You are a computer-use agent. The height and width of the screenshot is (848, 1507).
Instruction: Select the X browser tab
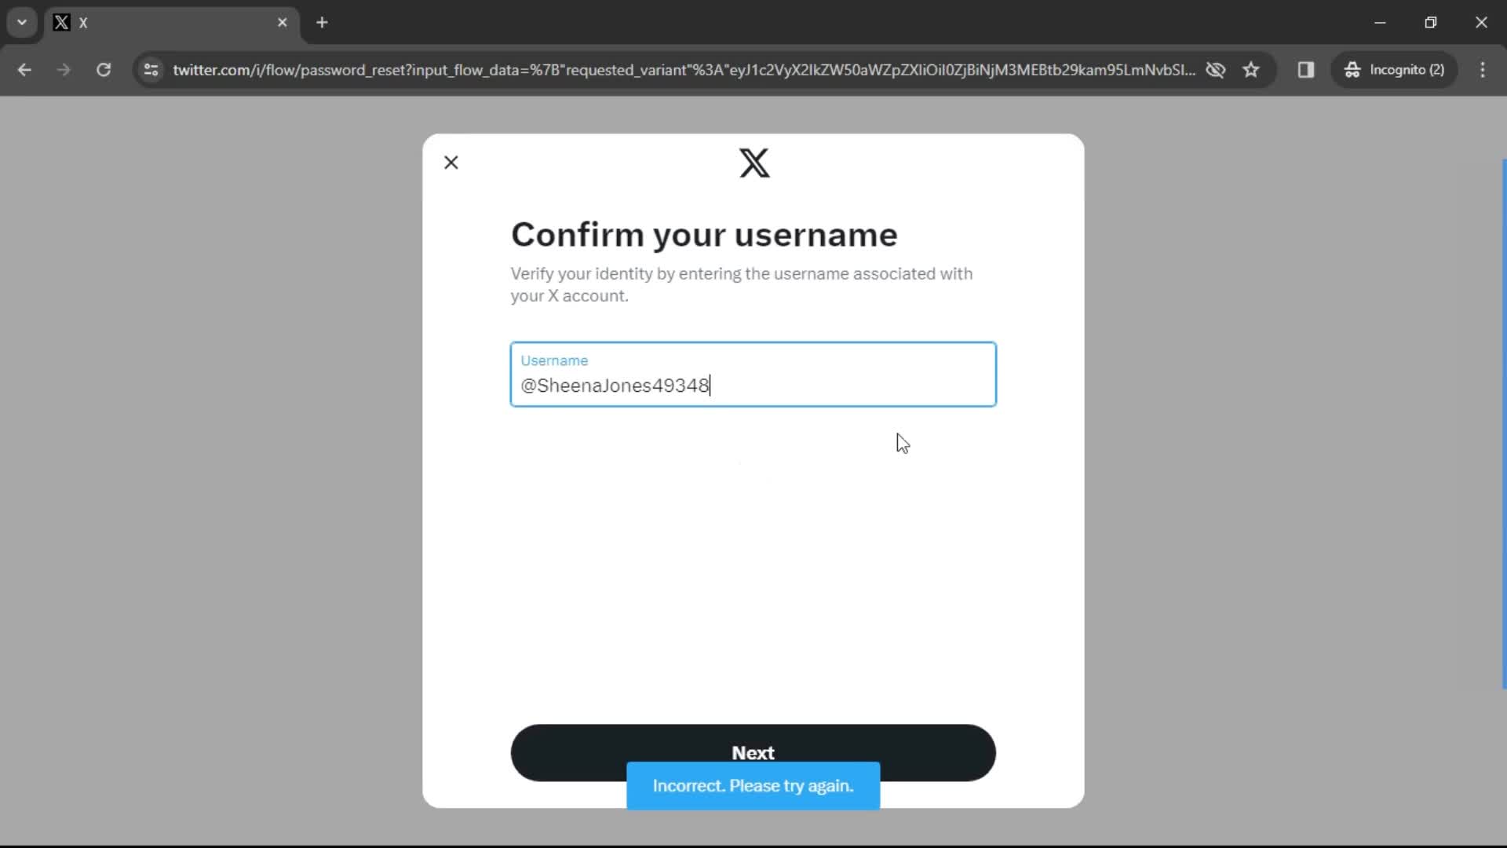click(x=171, y=23)
